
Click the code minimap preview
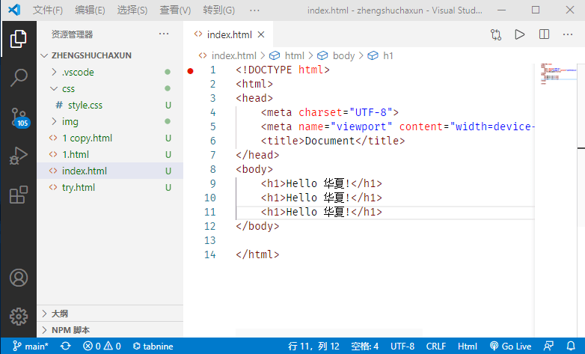[557, 73]
